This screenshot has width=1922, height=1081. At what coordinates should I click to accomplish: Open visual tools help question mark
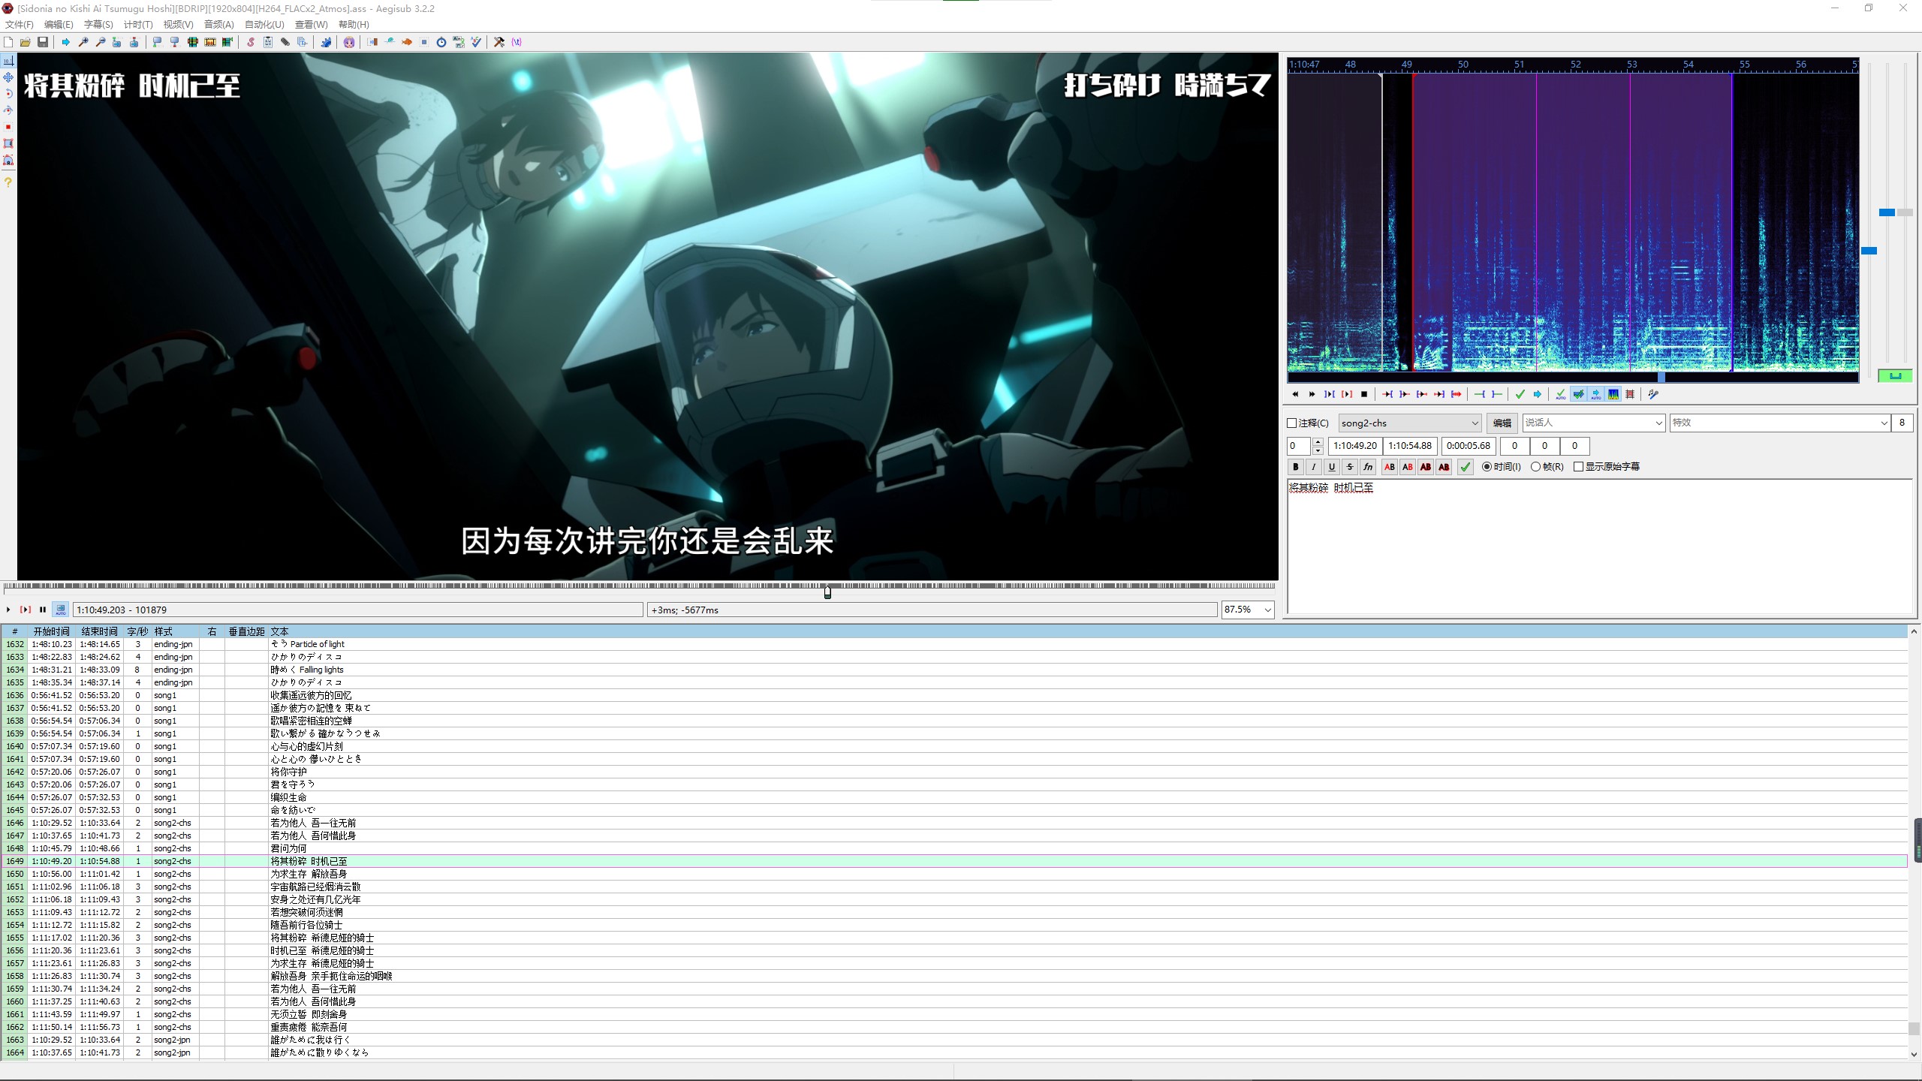[x=8, y=182]
